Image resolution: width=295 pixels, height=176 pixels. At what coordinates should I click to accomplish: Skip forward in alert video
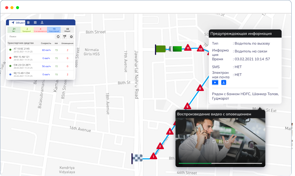point(227,141)
